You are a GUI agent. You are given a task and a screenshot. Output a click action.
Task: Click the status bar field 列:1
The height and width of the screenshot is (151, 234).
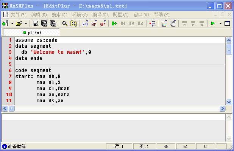coord(144,146)
